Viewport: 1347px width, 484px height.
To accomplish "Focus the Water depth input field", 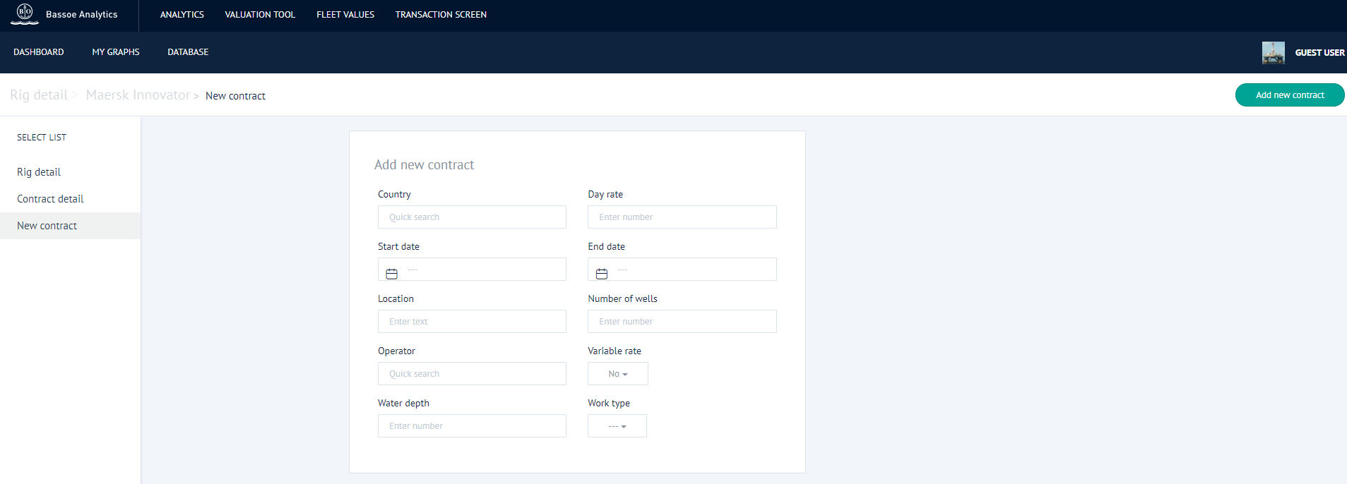I will pyautogui.click(x=472, y=426).
